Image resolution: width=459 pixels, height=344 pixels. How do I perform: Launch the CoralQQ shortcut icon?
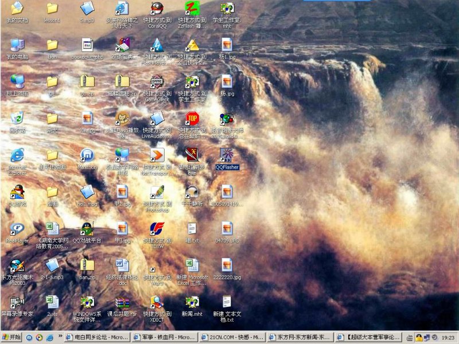(157, 9)
